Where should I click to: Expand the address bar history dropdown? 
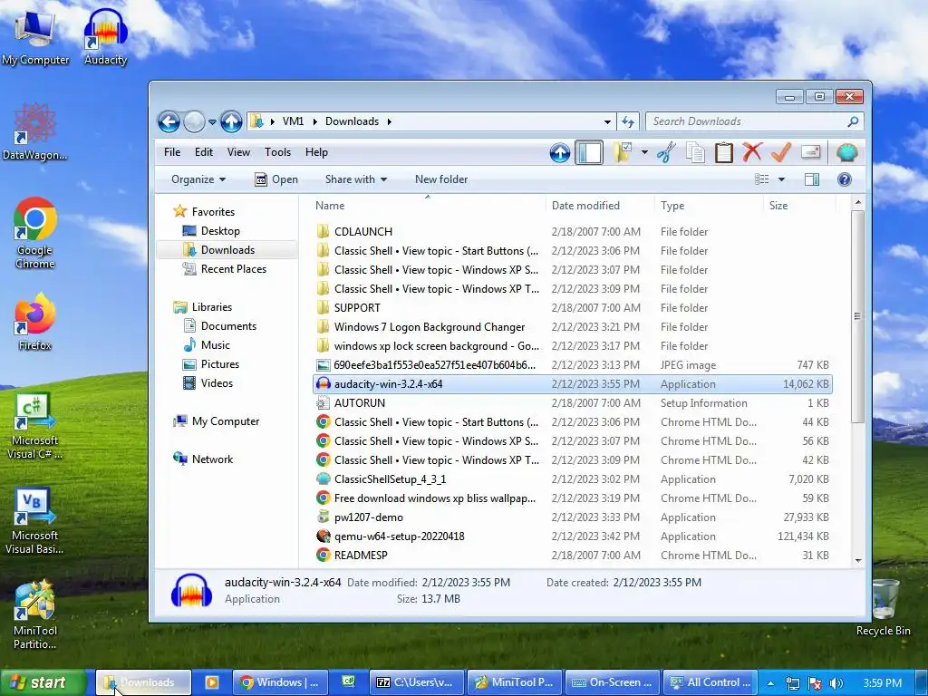(x=607, y=122)
